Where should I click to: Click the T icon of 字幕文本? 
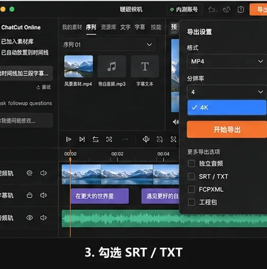(x=145, y=66)
